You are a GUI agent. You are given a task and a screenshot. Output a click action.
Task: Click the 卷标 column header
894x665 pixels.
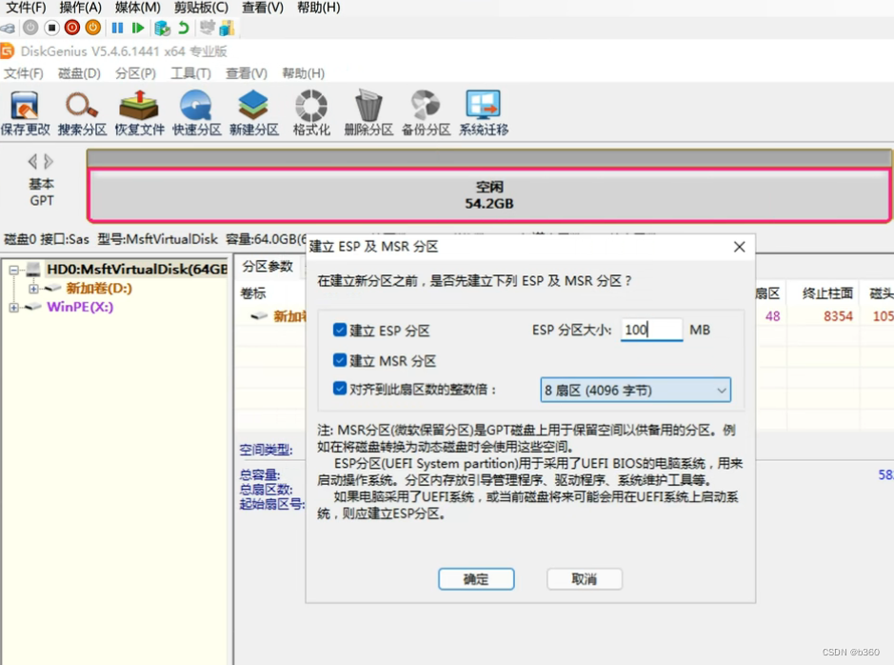click(253, 293)
